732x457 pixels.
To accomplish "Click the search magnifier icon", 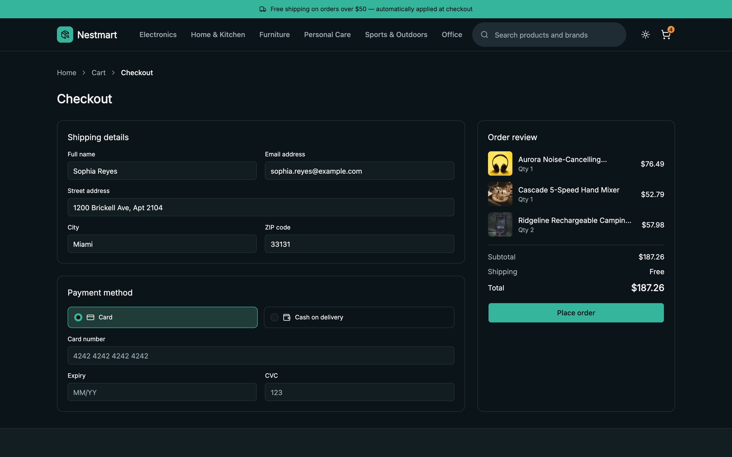I will [484, 35].
